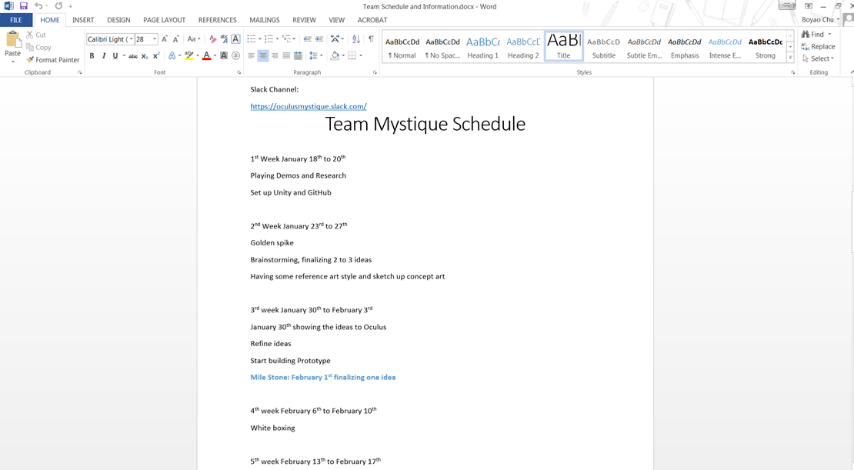Clear all formatting from selection
Viewport: 854px width, 470px height.
[212, 39]
